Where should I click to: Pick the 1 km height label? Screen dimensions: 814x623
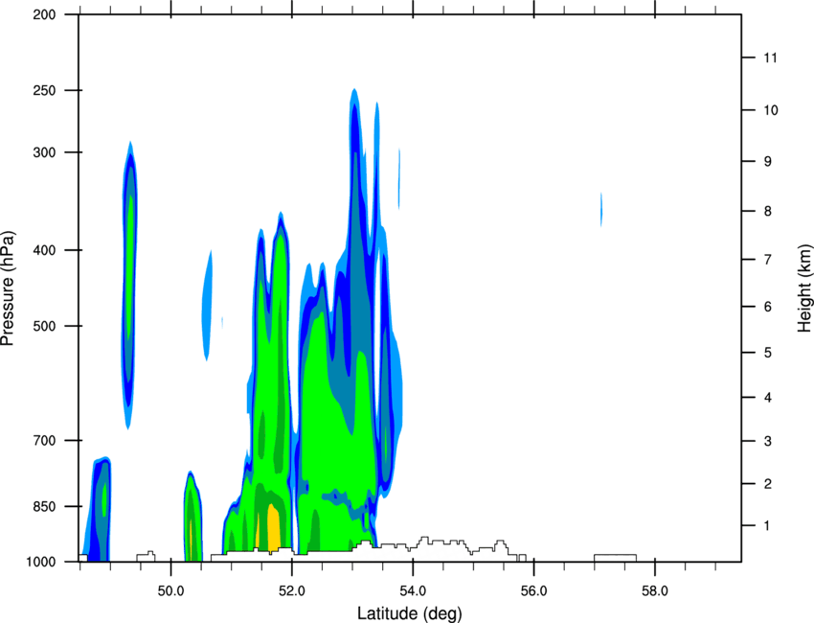767,526
